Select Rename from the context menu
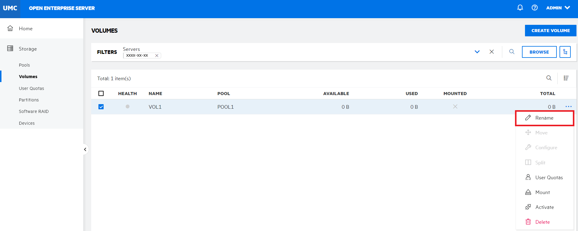The image size is (578, 231). click(544, 118)
